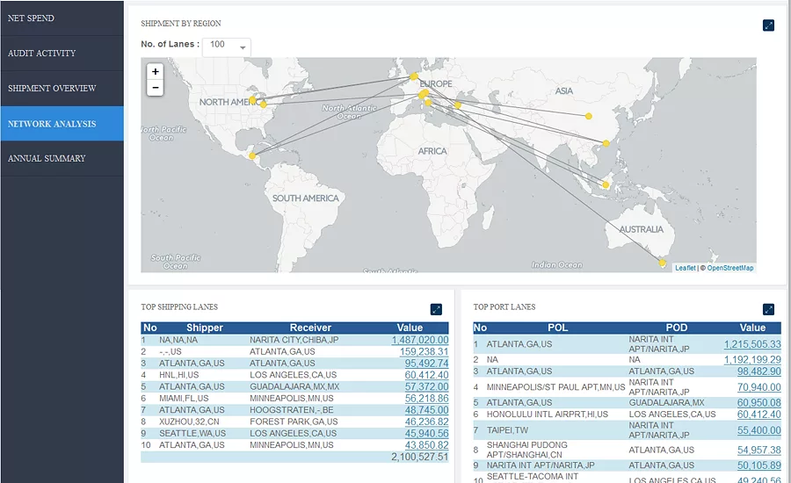The height and width of the screenshot is (483, 791).
Task: Open the No. of Lanes dropdown
Action: [x=227, y=47]
